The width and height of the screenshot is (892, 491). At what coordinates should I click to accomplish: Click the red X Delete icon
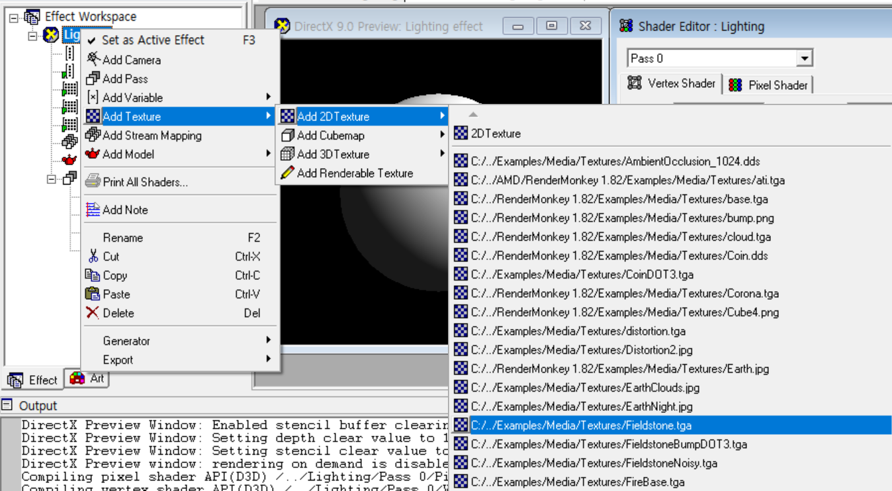[x=93, y=313]
